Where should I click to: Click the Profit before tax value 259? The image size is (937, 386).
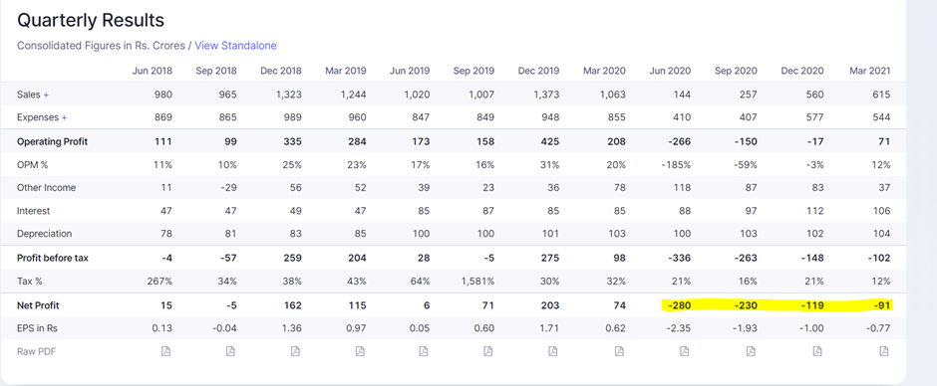pos(293,259)
